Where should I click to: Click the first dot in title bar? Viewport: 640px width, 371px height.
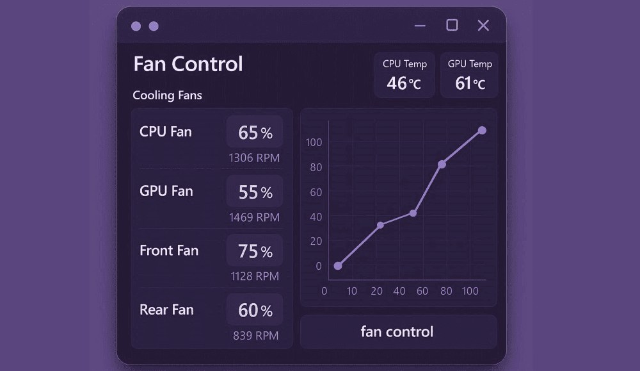coord(136,26)
